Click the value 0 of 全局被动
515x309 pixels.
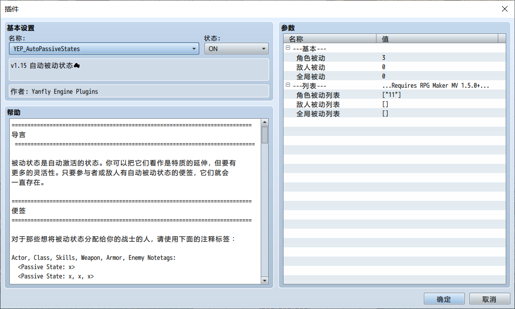click(x=383, y=77)
